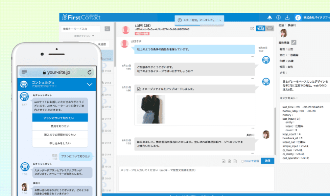Open phone browser hamburger menu
Viewport: 330px width, 196px height.
tap(24, 72)
